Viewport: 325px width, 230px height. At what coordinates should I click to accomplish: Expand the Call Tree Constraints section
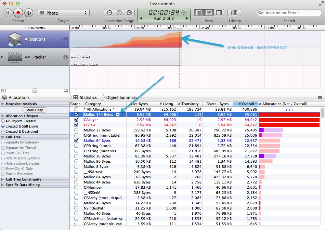(x=3, y=179)
